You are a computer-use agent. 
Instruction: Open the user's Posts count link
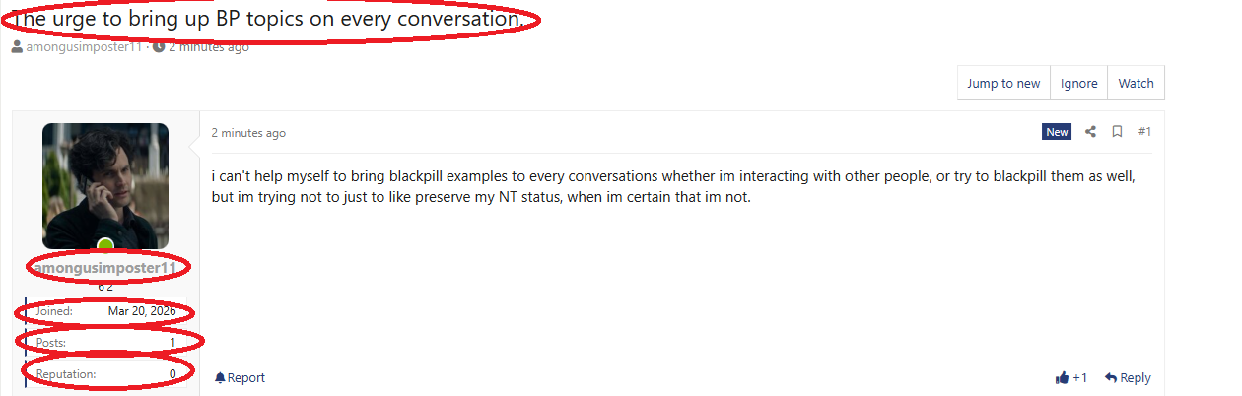(172, 342)
